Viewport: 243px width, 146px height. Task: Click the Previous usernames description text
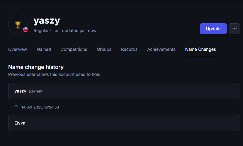pyautogui.click(x=55, y=74)
